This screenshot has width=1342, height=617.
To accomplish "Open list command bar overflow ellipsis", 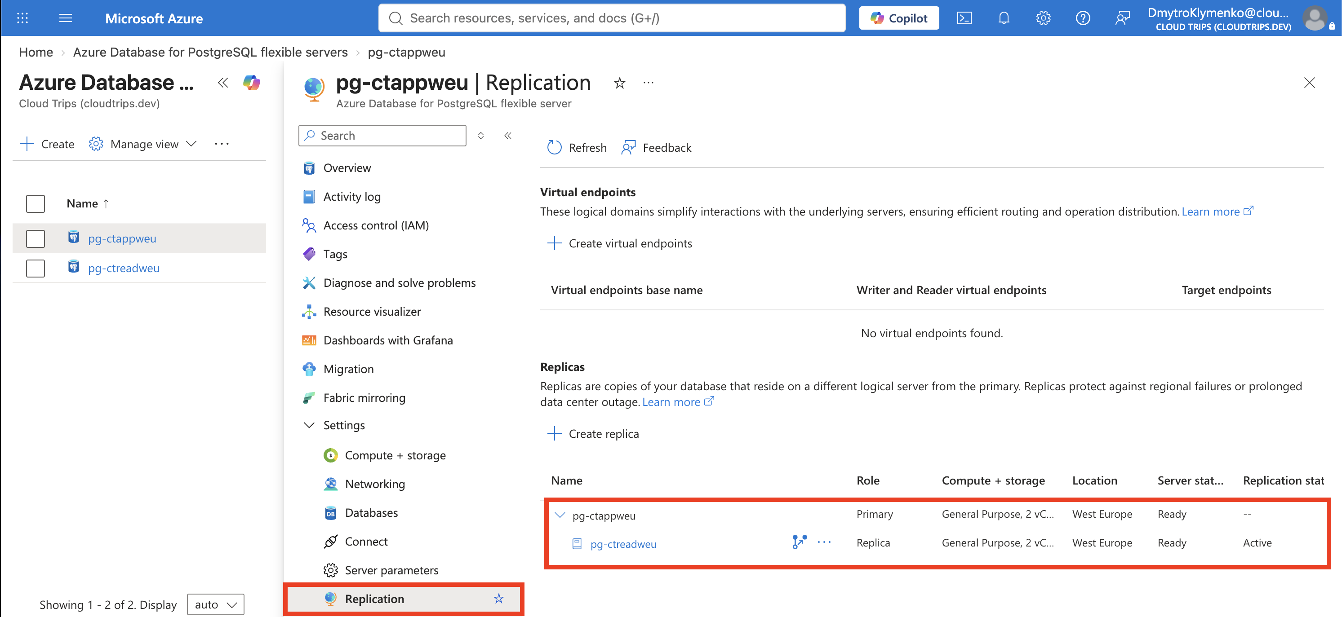I will tap(222, 144).
